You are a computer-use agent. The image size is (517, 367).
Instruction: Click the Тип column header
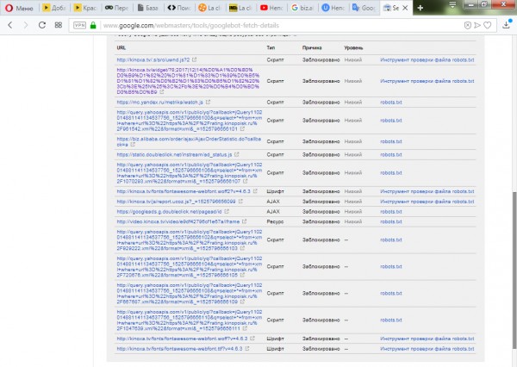[x=271, y=47]
